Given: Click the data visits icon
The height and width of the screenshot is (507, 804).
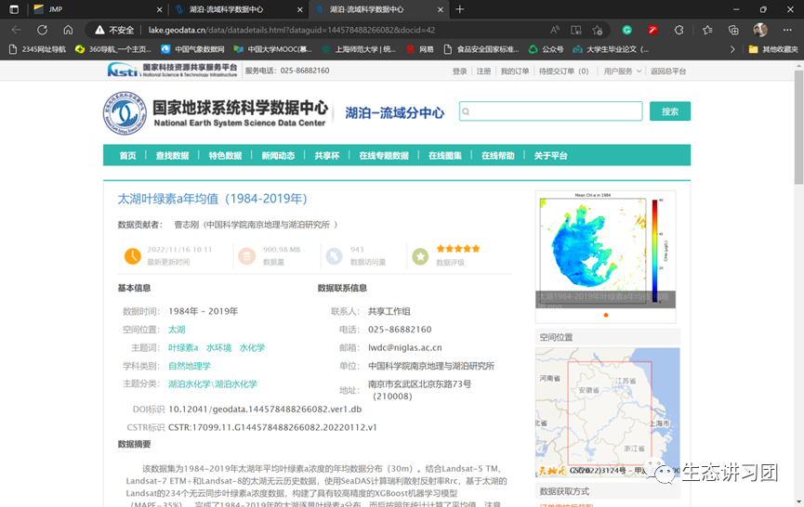Looking at the screenshot, I should [x=334, y=255].
